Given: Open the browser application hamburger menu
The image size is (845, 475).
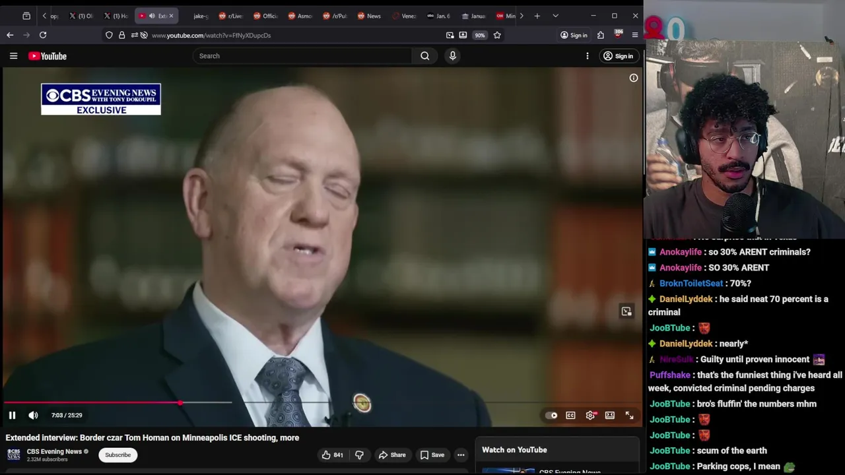Looking at the screenshot, I should (635, 35).
